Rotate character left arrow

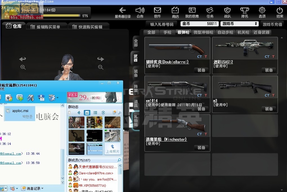point(23,59)
